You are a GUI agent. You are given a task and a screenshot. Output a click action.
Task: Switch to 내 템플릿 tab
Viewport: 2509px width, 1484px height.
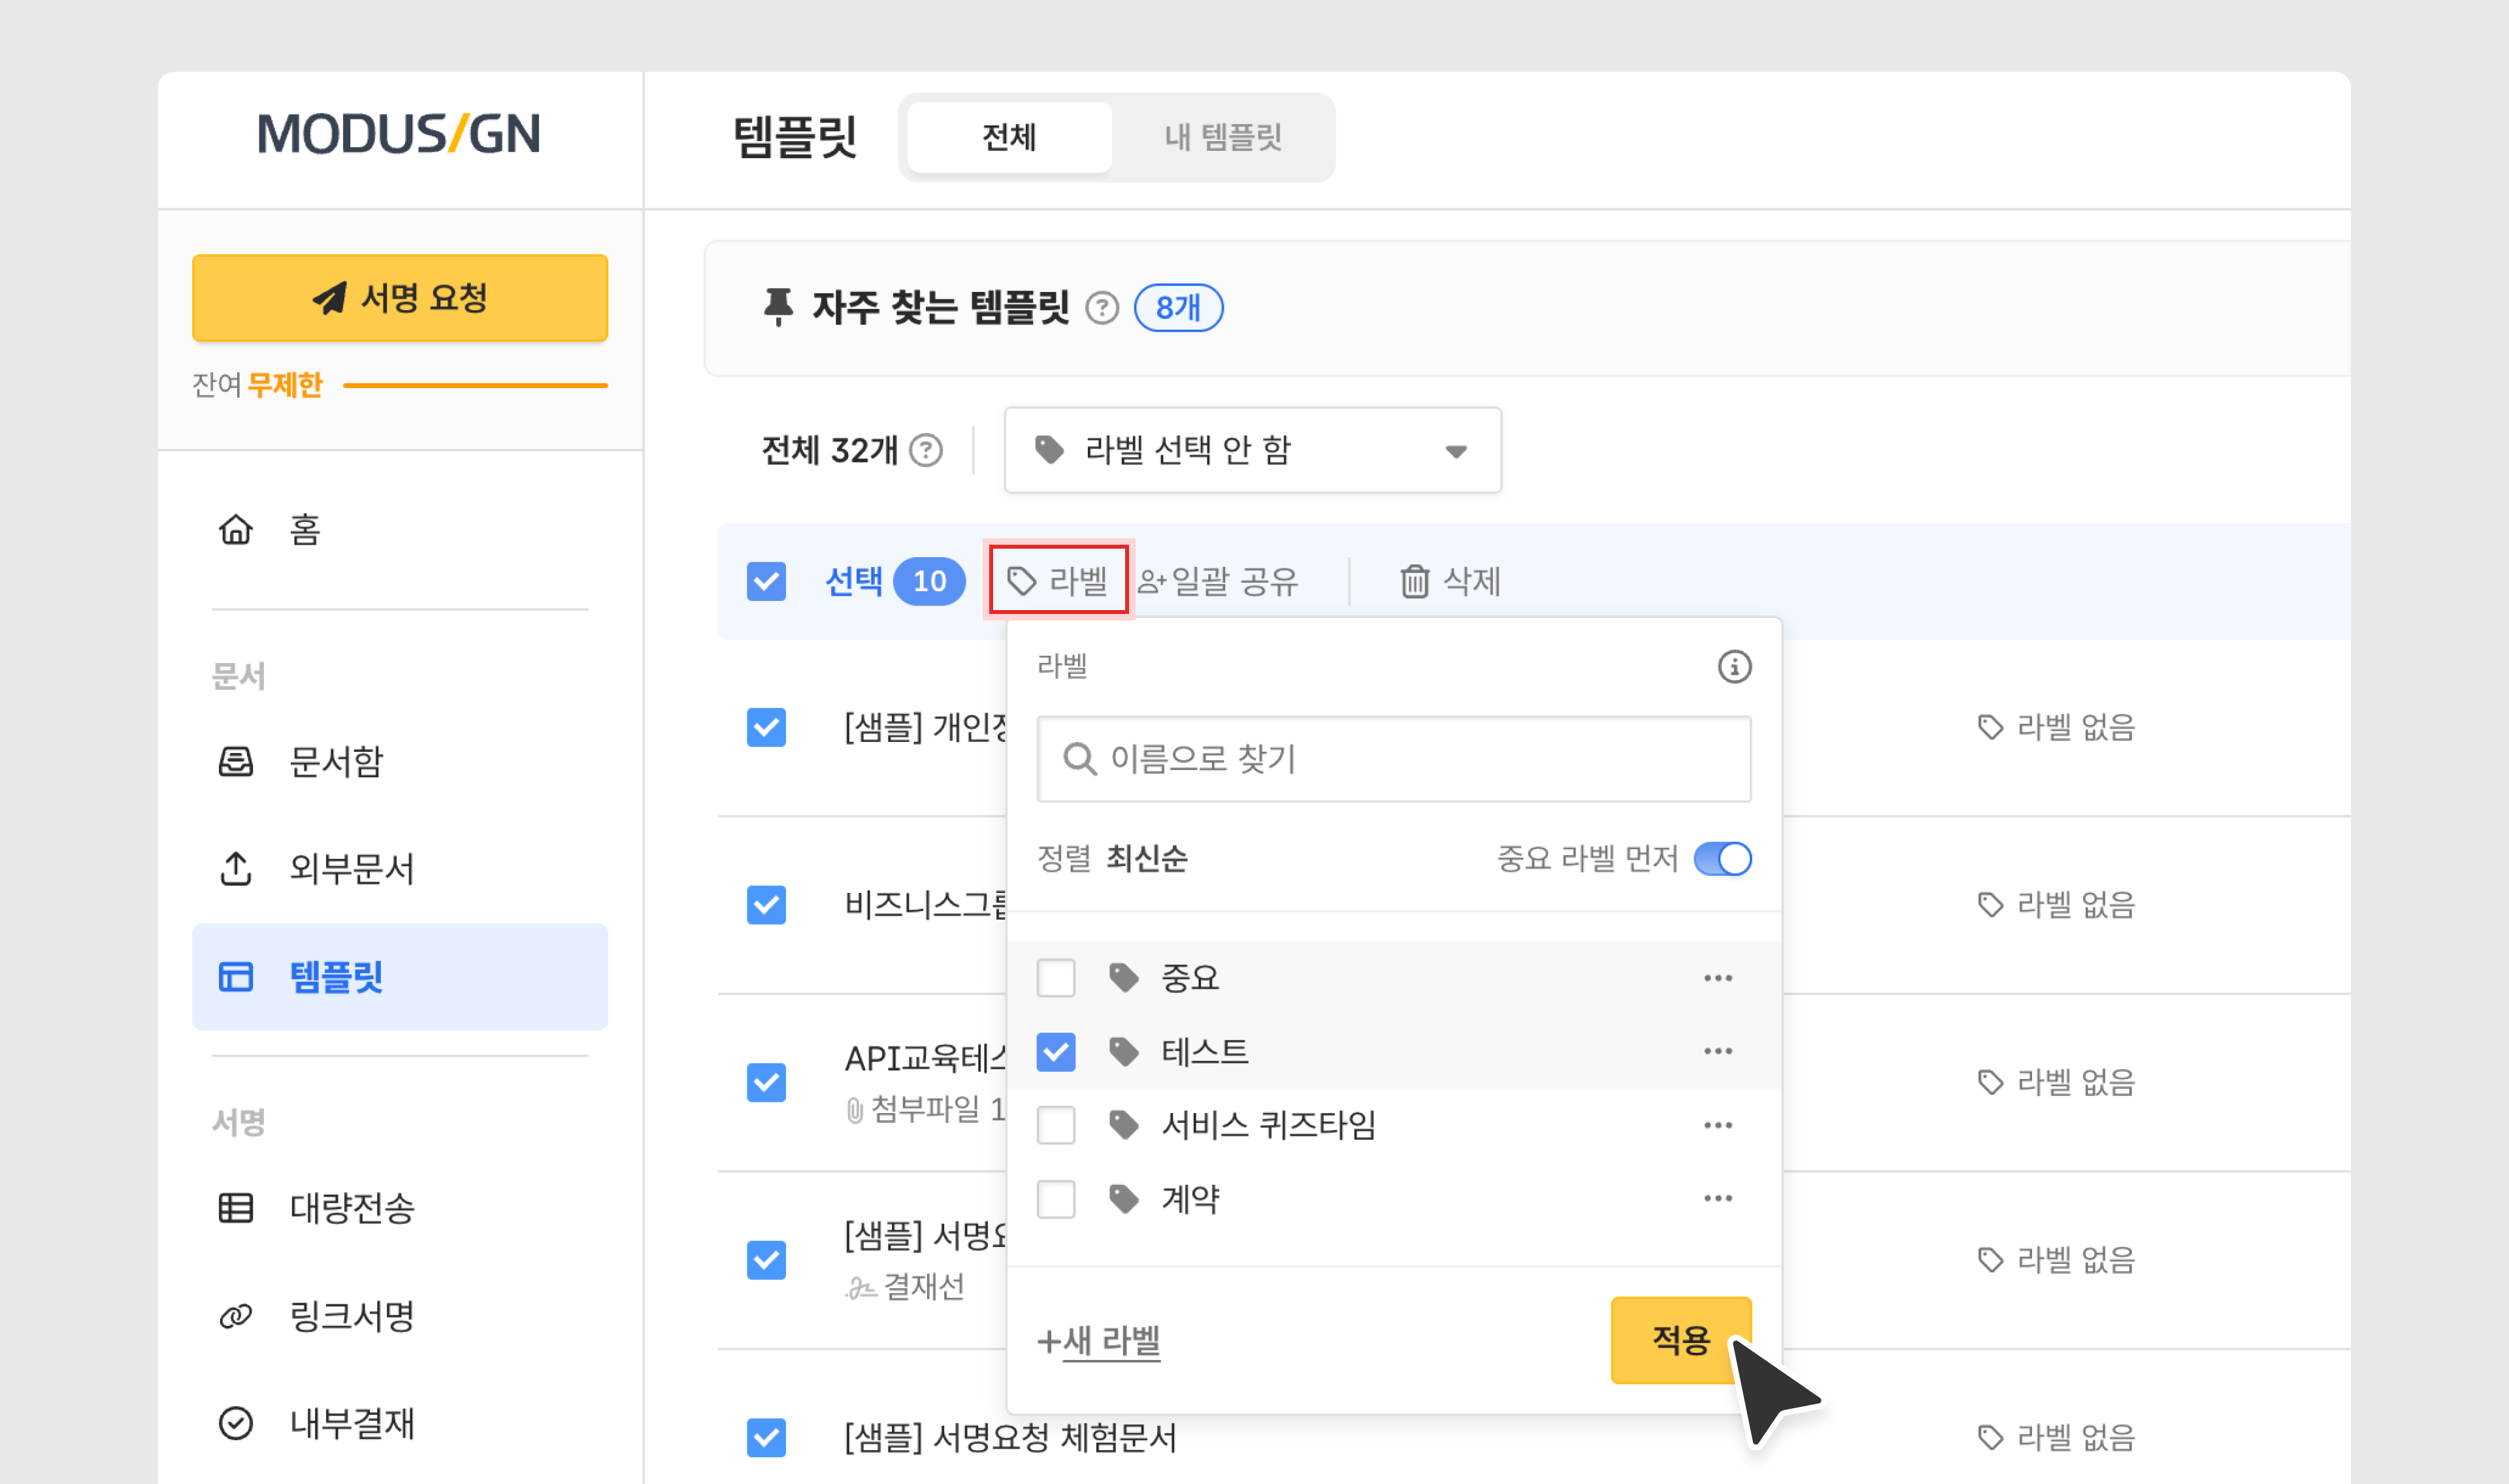click(x=1222, y=137)
